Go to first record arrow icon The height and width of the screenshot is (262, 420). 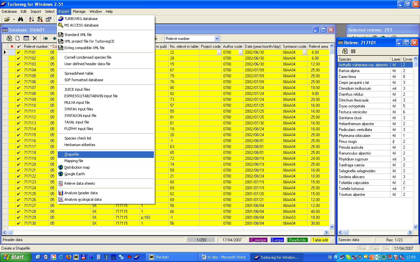pos(46,39)
